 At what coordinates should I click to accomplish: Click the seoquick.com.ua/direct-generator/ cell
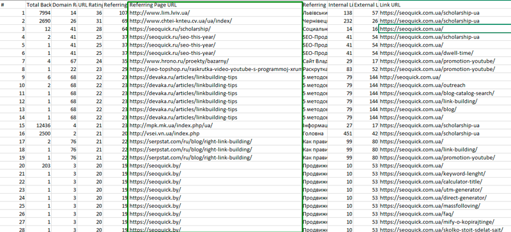445,197
